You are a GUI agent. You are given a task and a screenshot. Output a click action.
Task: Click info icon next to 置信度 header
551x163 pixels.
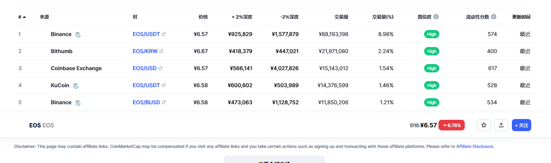(436, 17)
